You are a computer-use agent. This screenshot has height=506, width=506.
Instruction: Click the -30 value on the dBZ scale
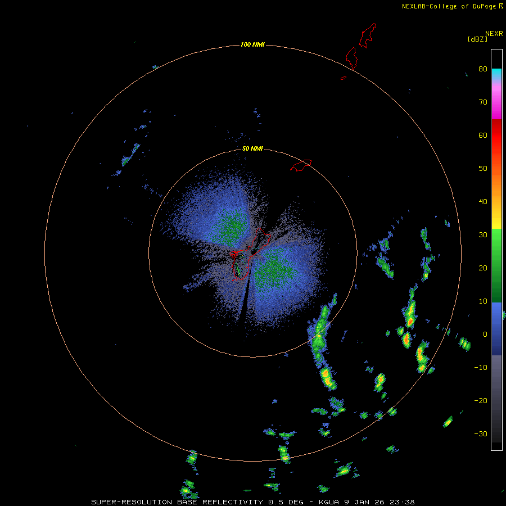[x=481, y=434]
